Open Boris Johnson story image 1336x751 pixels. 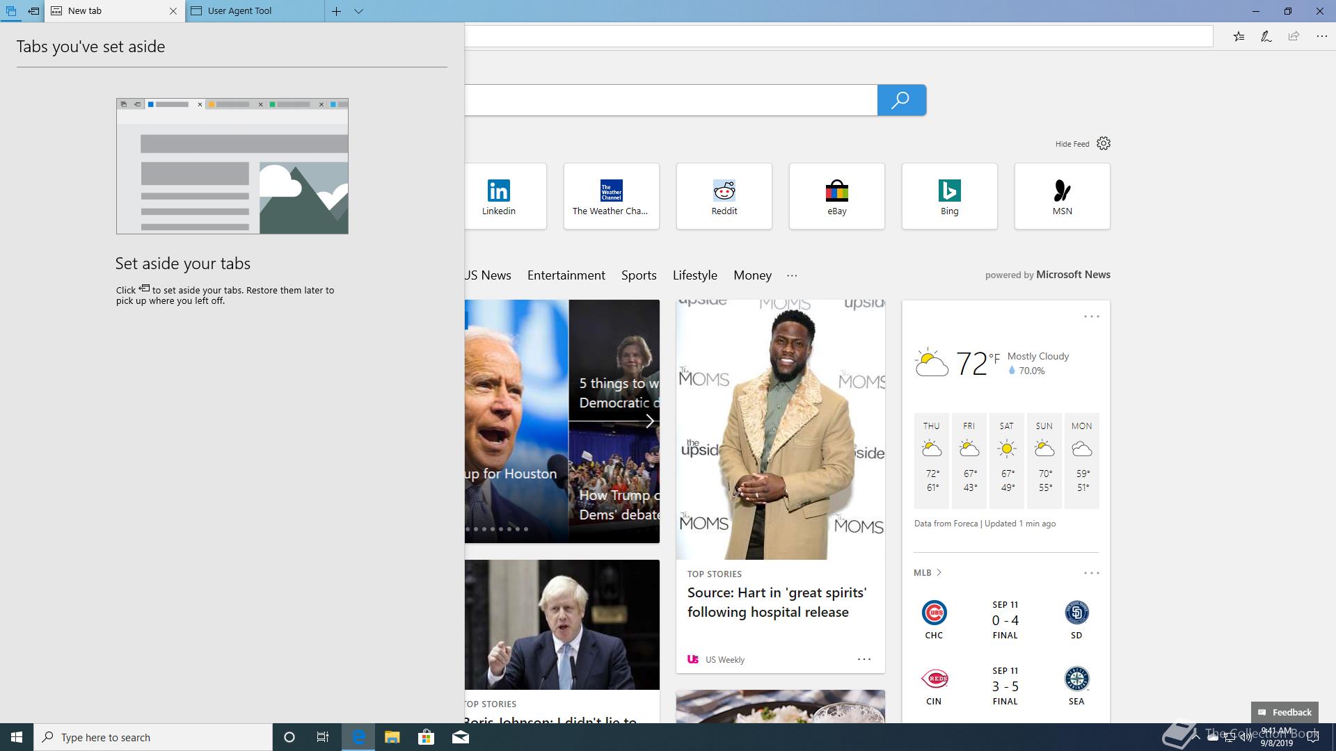tap(562, 624)
